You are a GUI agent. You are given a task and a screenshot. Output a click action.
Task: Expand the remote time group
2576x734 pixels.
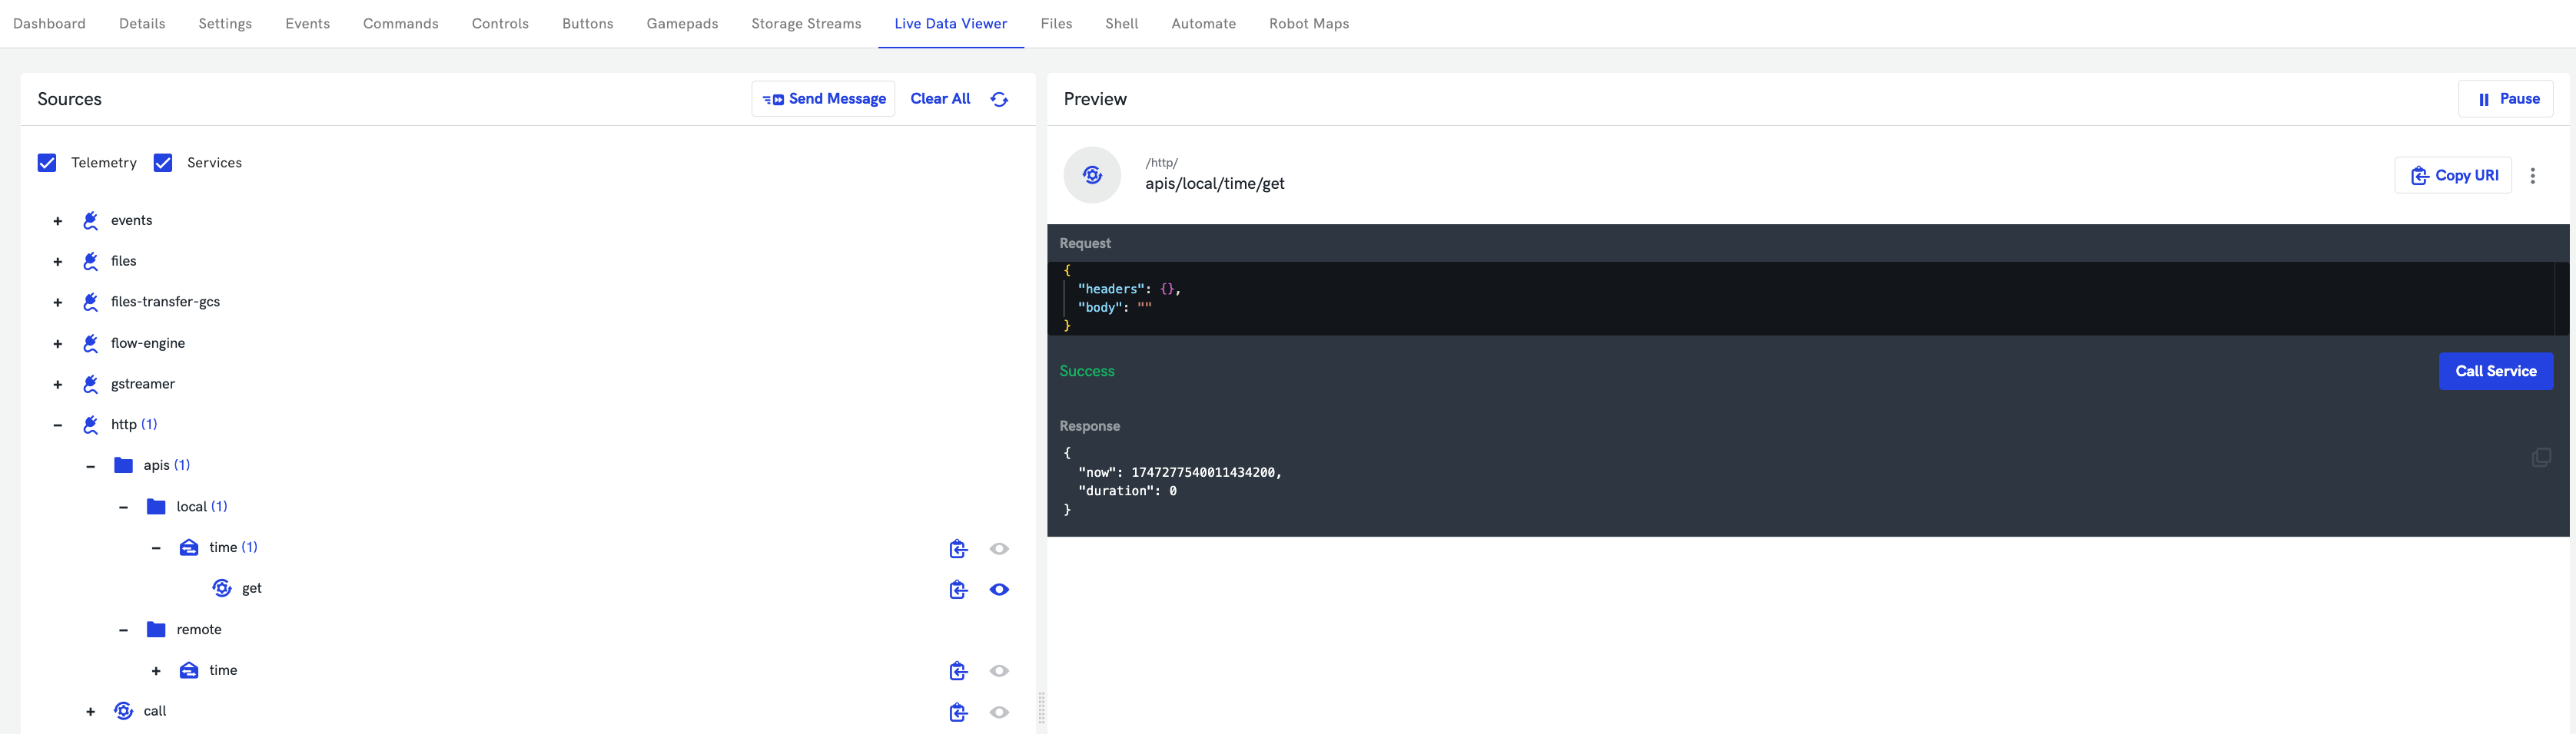click(x=156, y=671)
